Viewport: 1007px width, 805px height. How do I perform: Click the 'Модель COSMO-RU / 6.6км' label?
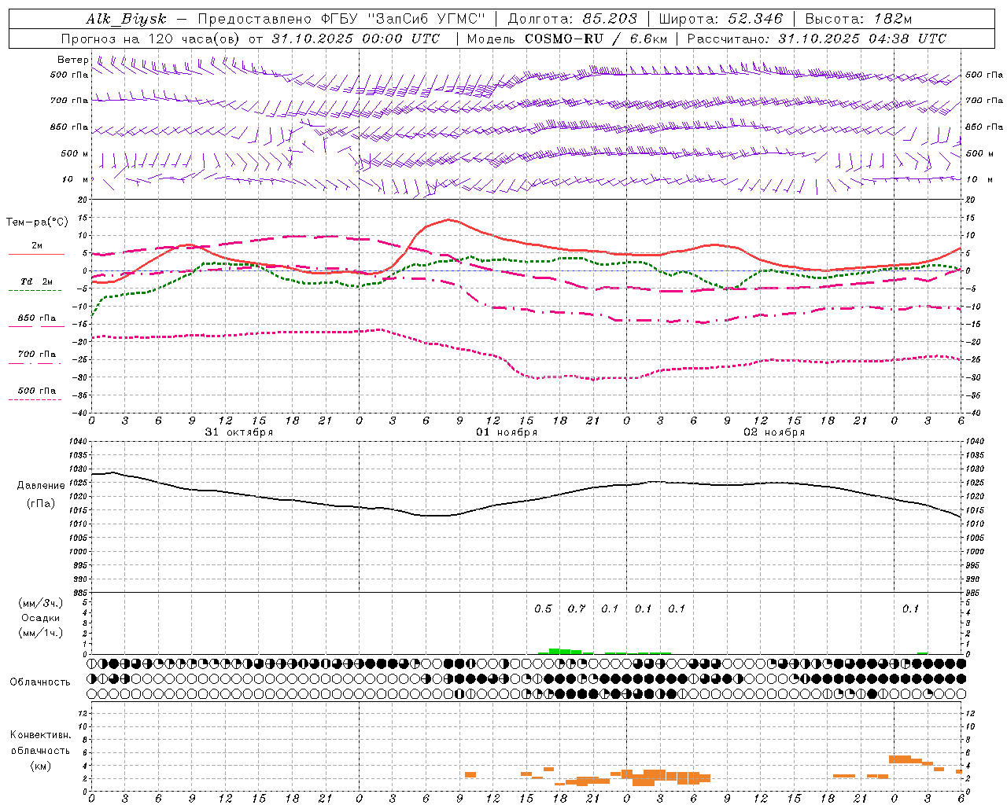coord(566,39)
